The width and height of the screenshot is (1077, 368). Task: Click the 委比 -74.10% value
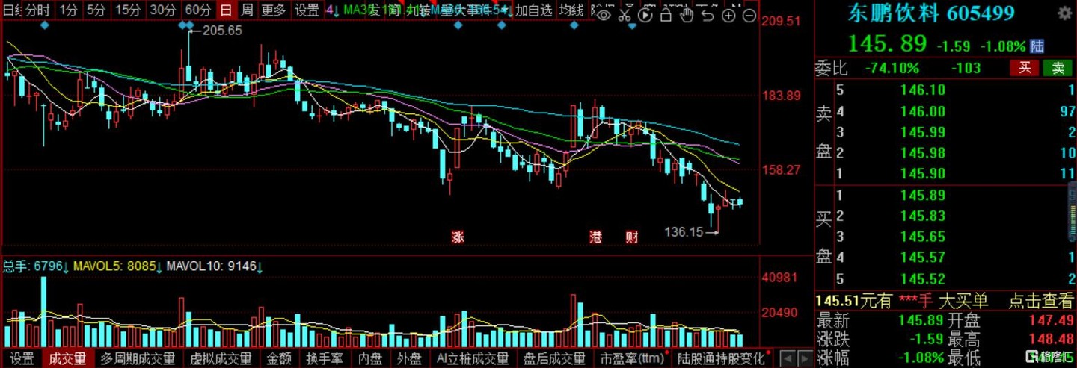pos(892,68)
